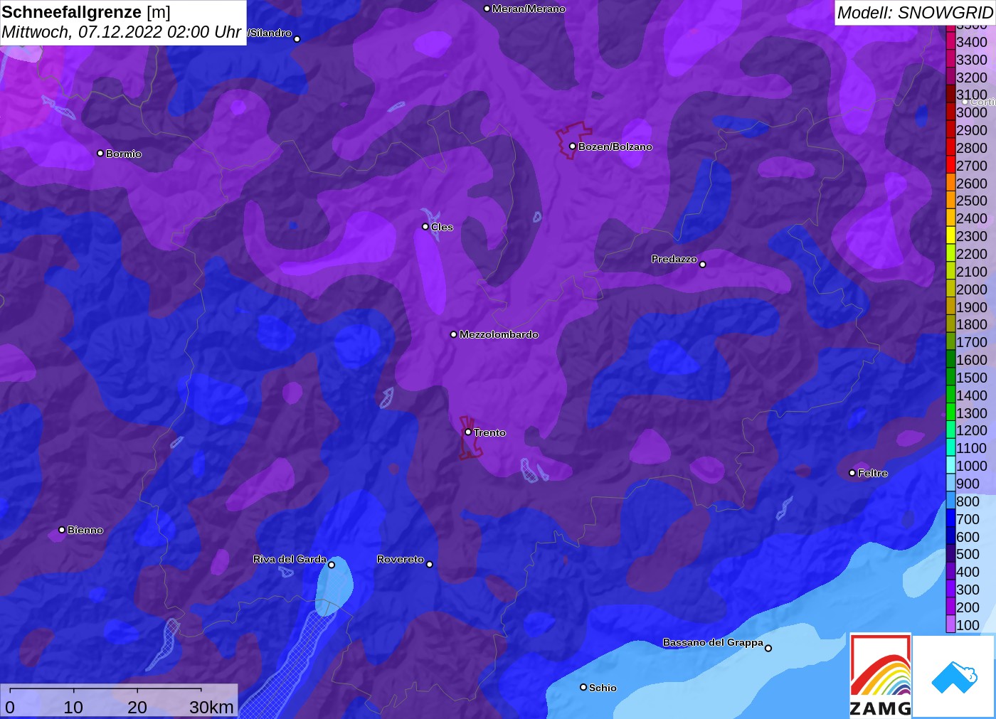Click the Bozen/Bolzano label text
This screenshot has width=996, height=719.
click(x=615, y=147)
